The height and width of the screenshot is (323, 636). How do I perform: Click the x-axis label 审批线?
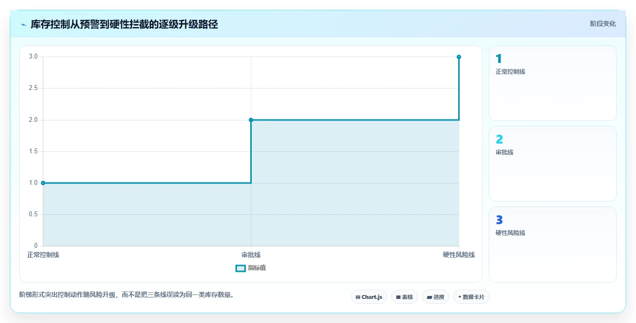[x=251, y=255]
